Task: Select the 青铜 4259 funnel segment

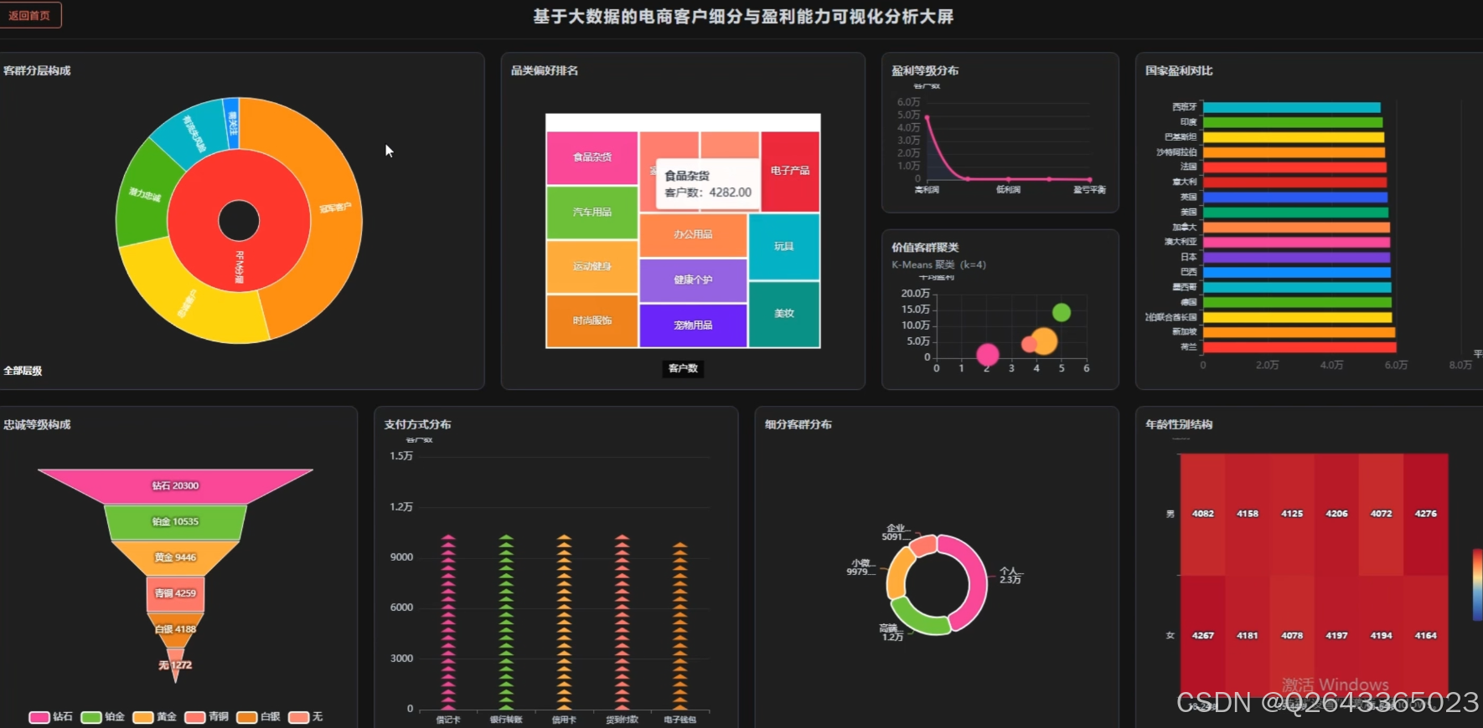Action: [175, 594]
